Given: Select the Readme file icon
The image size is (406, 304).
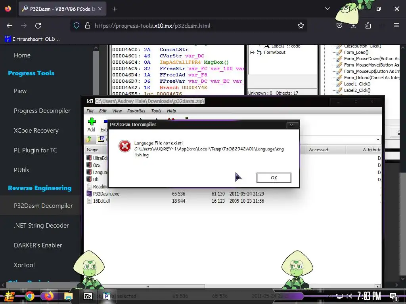Looking at the screenshot, I should pyautogui.click(x=89, y=187).
